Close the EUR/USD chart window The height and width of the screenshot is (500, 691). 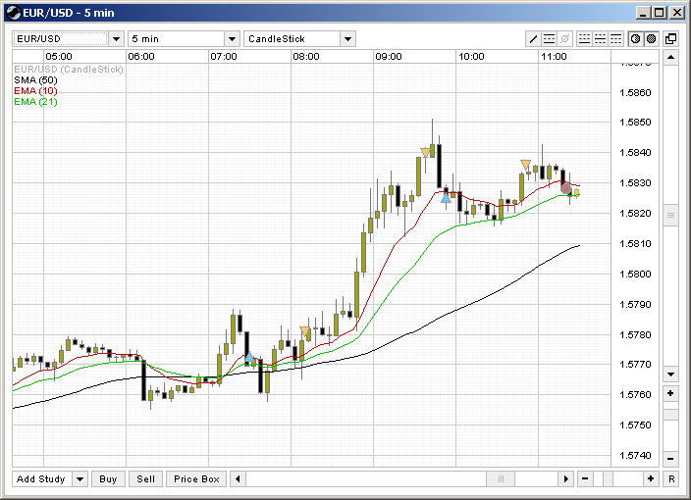(676, 13)
